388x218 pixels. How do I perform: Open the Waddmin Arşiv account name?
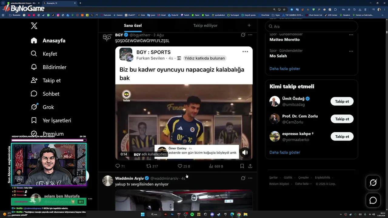129,178
